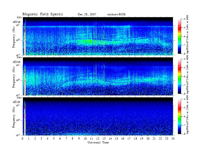Click the color bar beside the dH/dt panel
The width and height of the screenshot is (206, 159).
[179, 36]
